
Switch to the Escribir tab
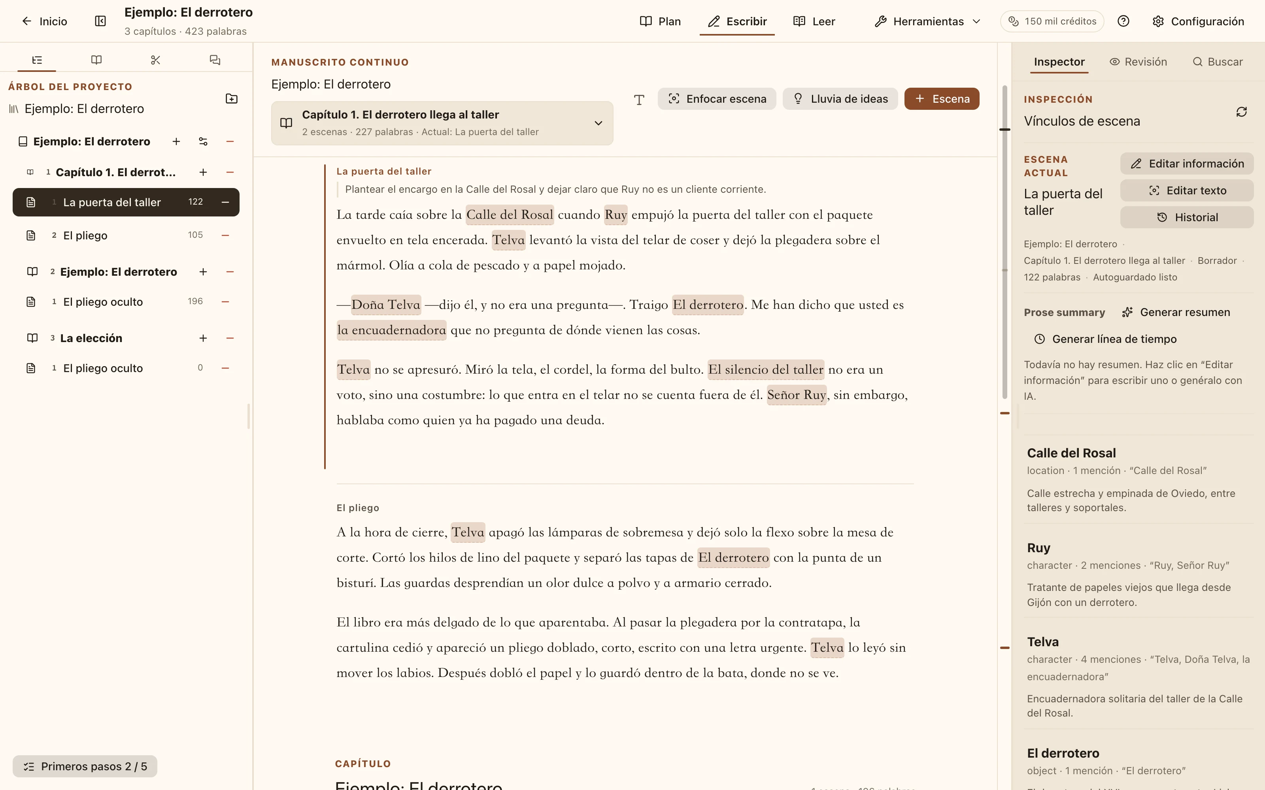click(737, 21)
